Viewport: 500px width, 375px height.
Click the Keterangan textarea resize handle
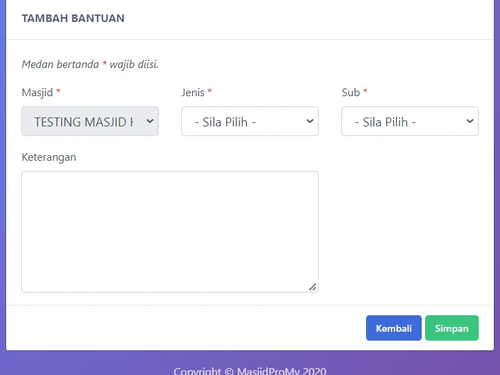[x=312, y=287]
